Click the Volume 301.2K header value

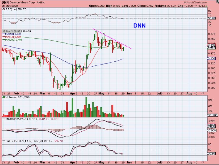[x=166, y=6]
